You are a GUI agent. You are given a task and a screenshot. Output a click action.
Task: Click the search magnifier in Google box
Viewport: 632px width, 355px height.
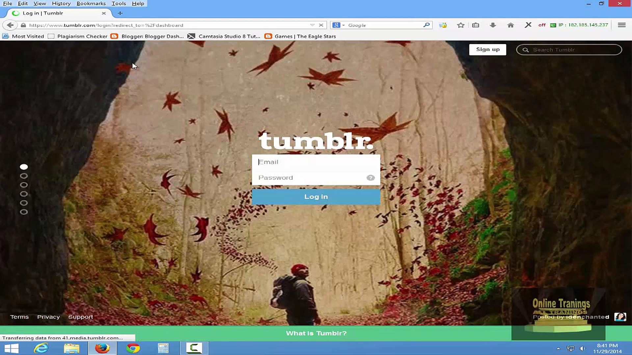coord(426,25)
